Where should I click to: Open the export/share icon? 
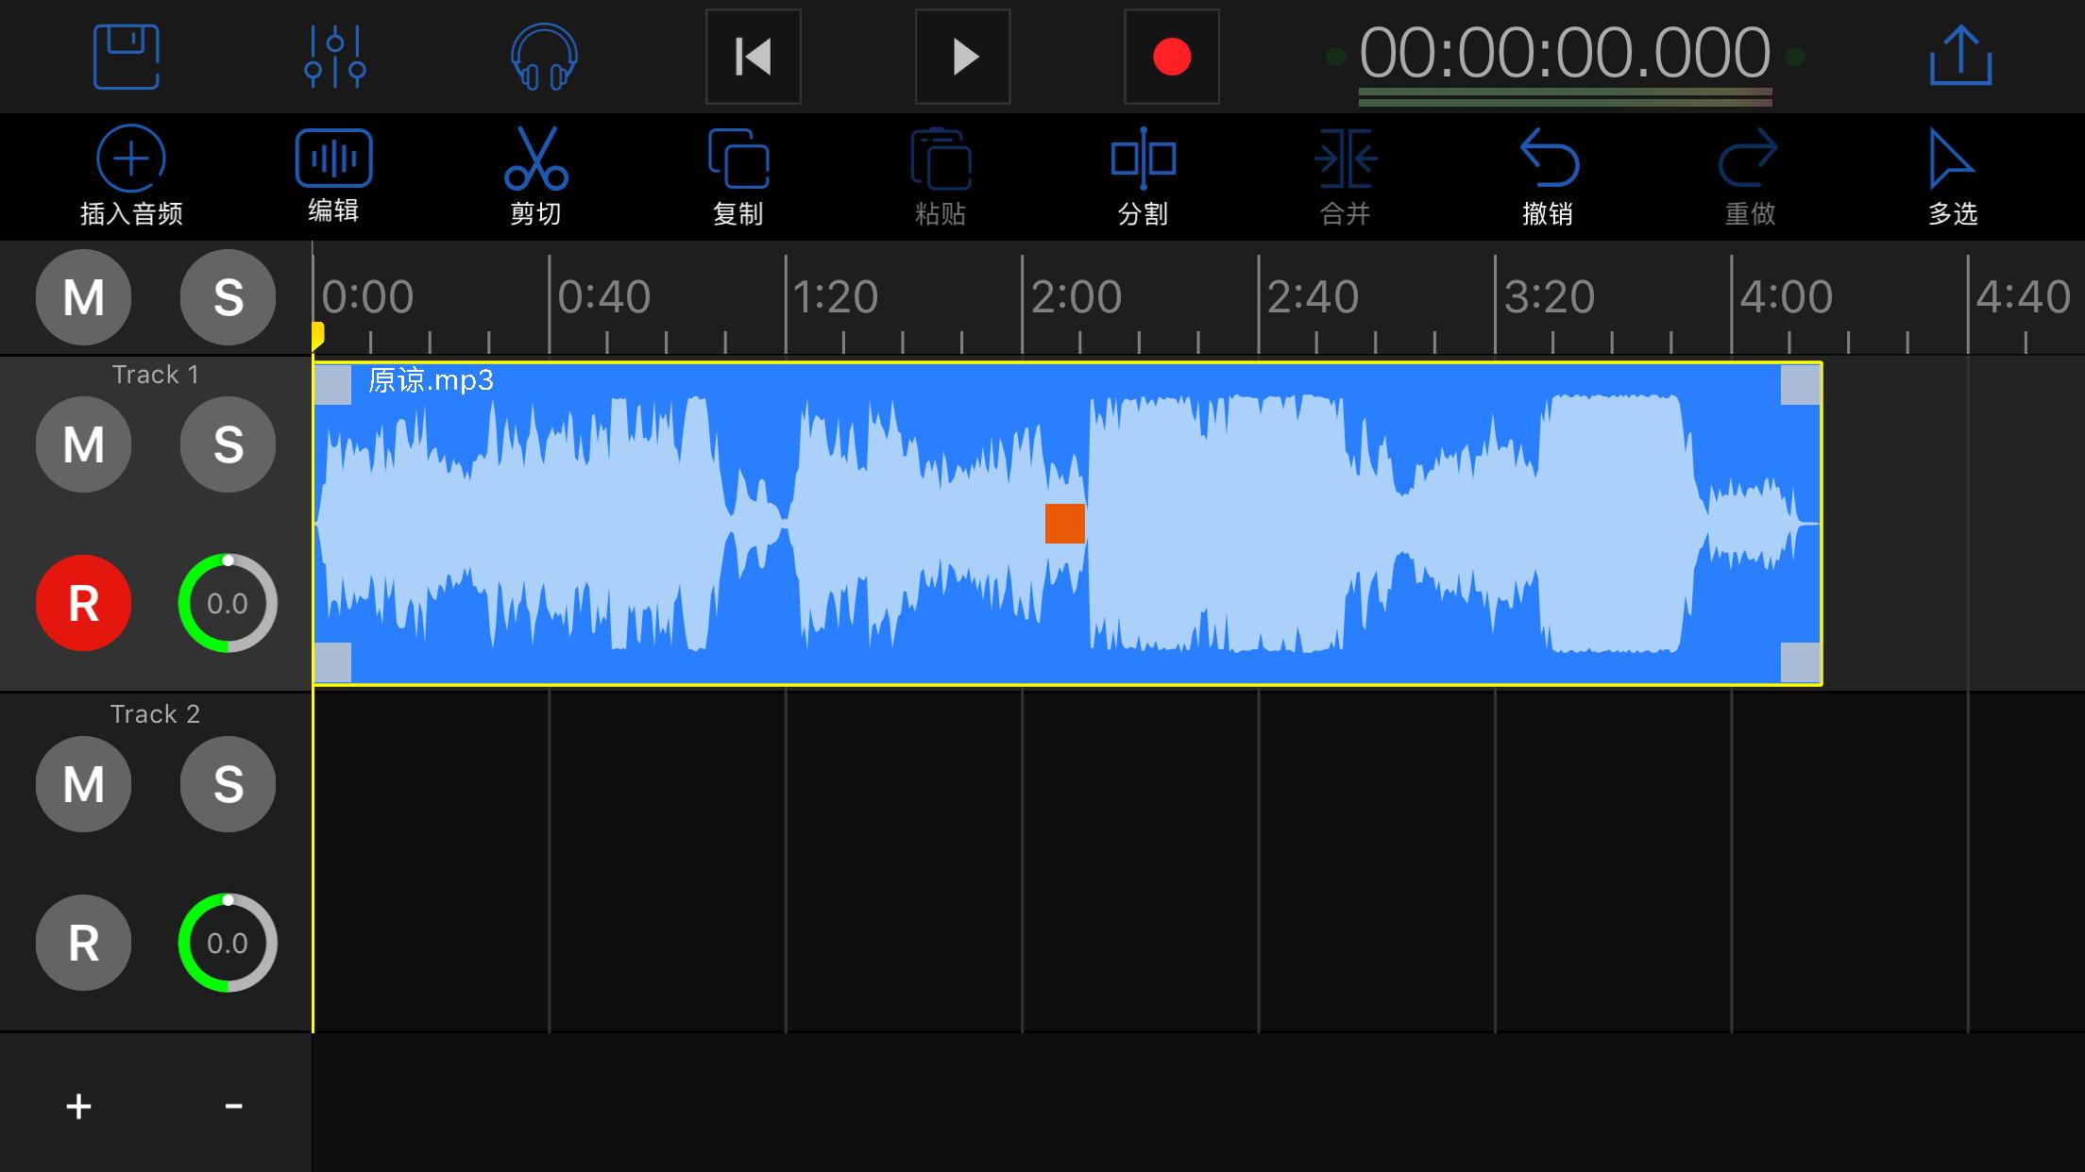(1960, 57)
